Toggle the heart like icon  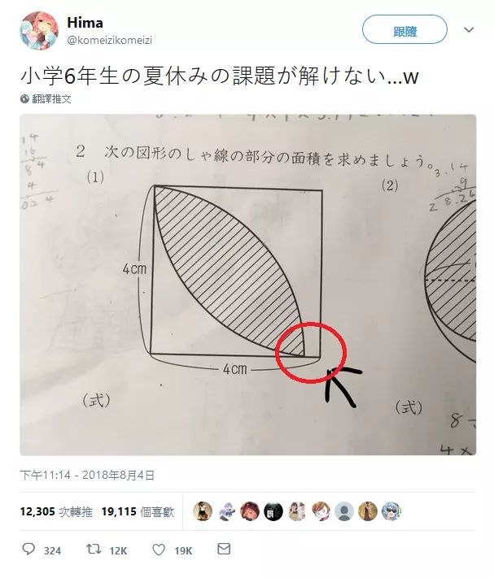click(159, 550)
